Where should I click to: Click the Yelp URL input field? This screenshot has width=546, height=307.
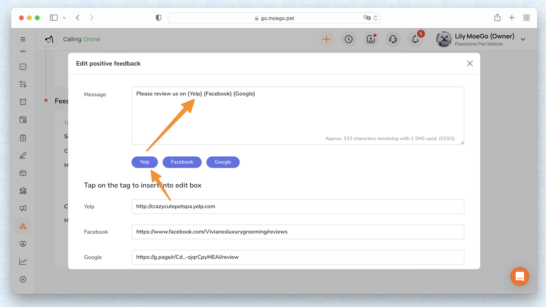click(298, 207)
